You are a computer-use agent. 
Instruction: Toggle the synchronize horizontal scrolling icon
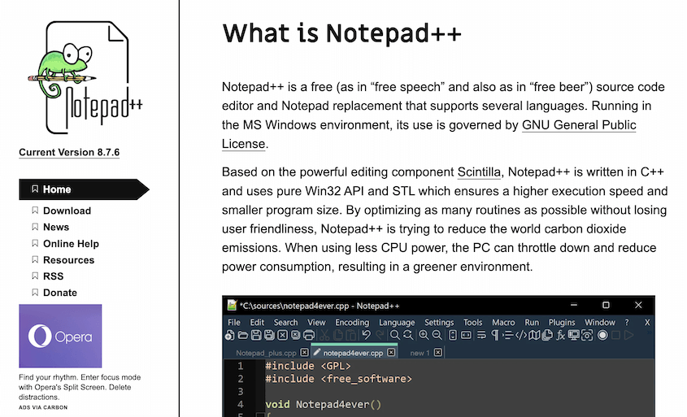click(466, 335)
